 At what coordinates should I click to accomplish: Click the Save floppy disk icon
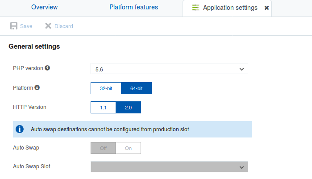(14, 26)
